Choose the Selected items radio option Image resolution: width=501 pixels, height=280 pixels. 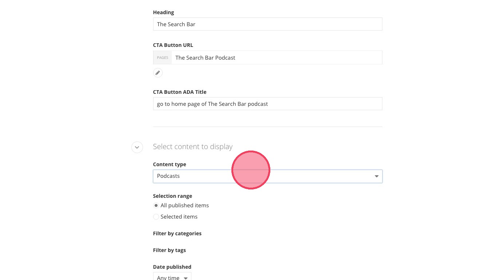pyautogui.click(x=156, y=217)
